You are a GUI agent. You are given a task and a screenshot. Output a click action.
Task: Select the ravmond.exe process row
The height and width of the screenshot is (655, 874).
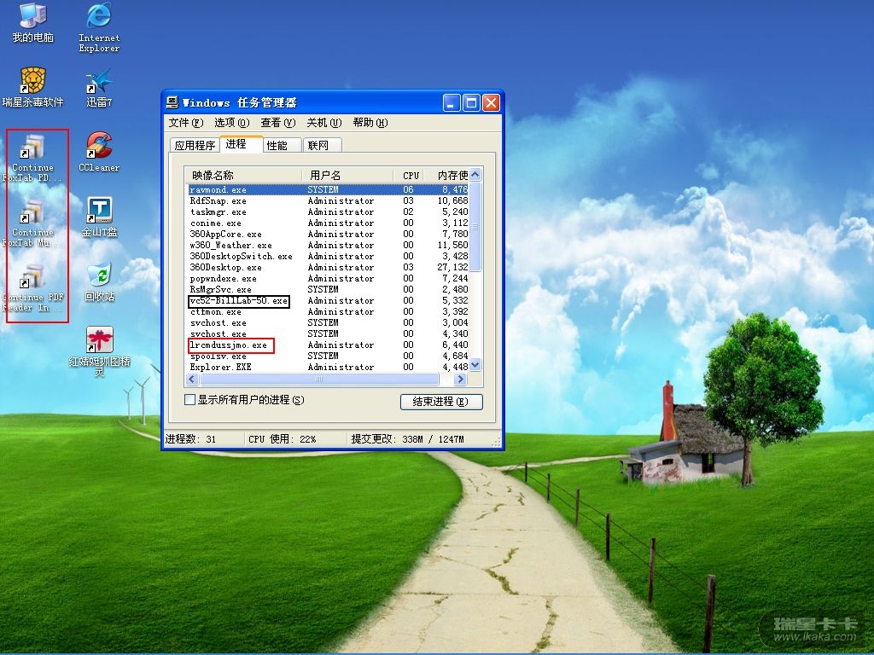point(328,189)
